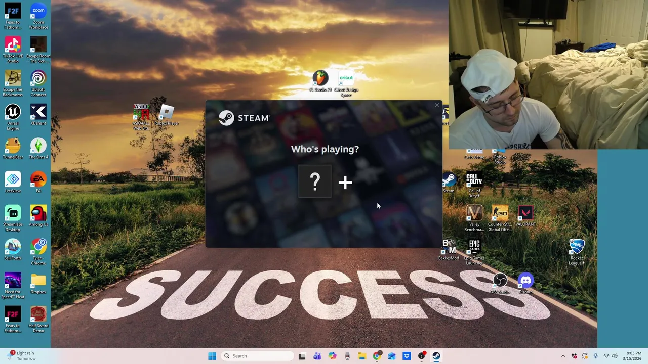Launch Roblox Player desktop shortcut
This screenshot has height=364, width=648.
coord(167,115)
